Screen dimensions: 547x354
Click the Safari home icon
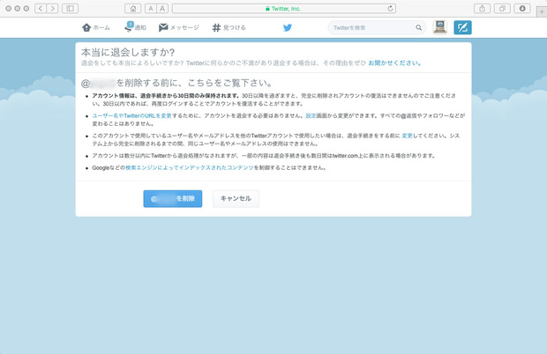point(131,8)
